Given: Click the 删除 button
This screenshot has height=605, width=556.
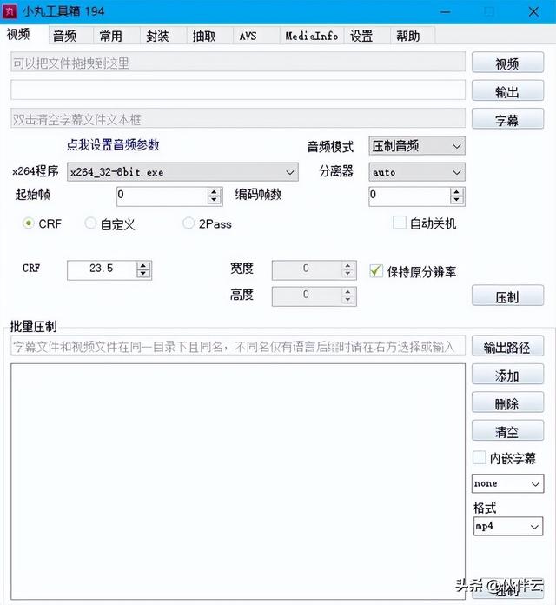Looking at the screenshot, I should pos(507,402).
